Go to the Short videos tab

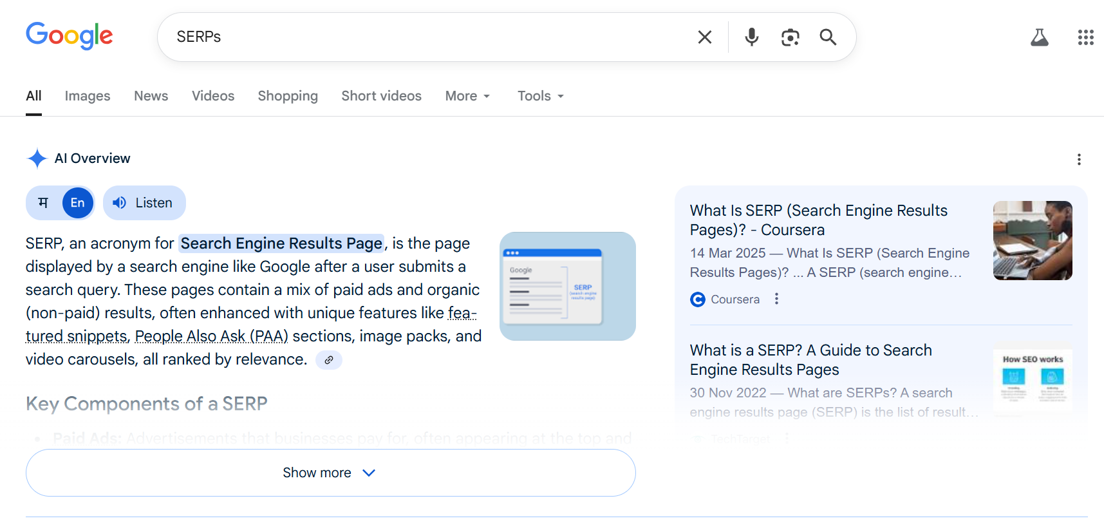pos(381,96)
